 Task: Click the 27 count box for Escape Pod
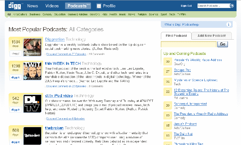[x=168, y=72]
